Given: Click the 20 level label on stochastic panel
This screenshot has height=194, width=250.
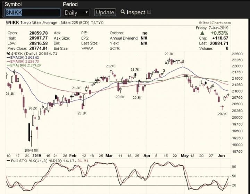Looking at the screenshot, I should (234, 185).
